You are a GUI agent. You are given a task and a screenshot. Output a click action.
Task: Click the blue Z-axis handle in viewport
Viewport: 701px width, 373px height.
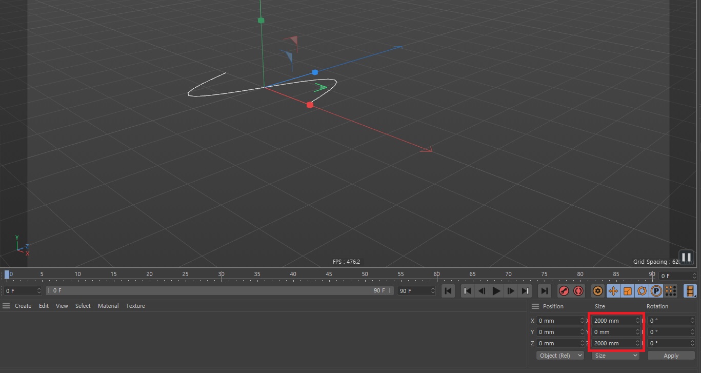pyautogui.click(x=315, y=72)
